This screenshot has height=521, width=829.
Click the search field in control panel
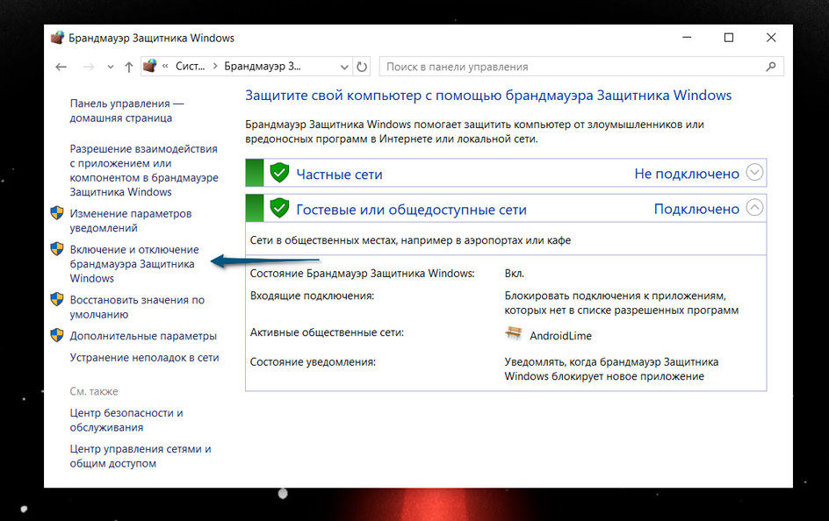[581, 67]
